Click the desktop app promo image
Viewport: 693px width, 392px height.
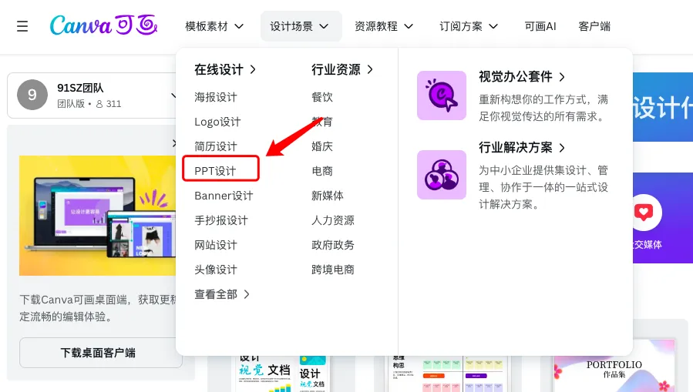pos(97,216)
